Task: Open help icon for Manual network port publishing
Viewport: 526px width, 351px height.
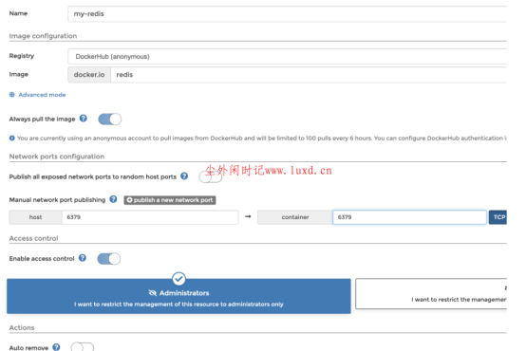Action: (113, 199)
